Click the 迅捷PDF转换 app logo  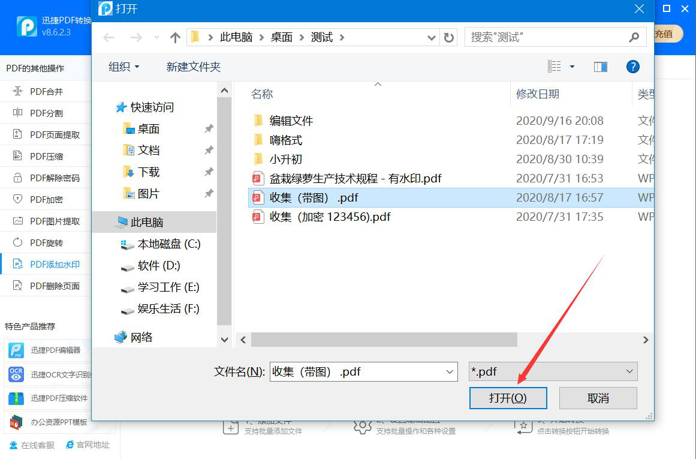click(26, 26)
